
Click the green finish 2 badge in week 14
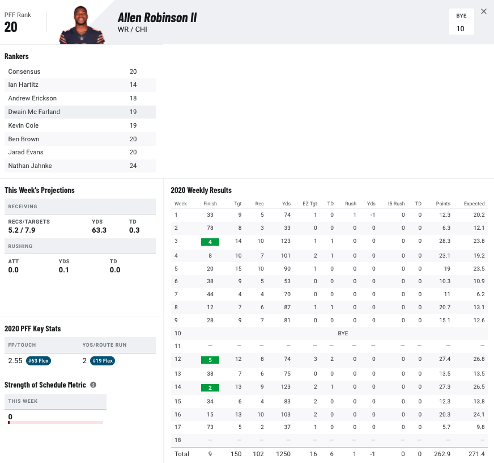pos(210,388)
